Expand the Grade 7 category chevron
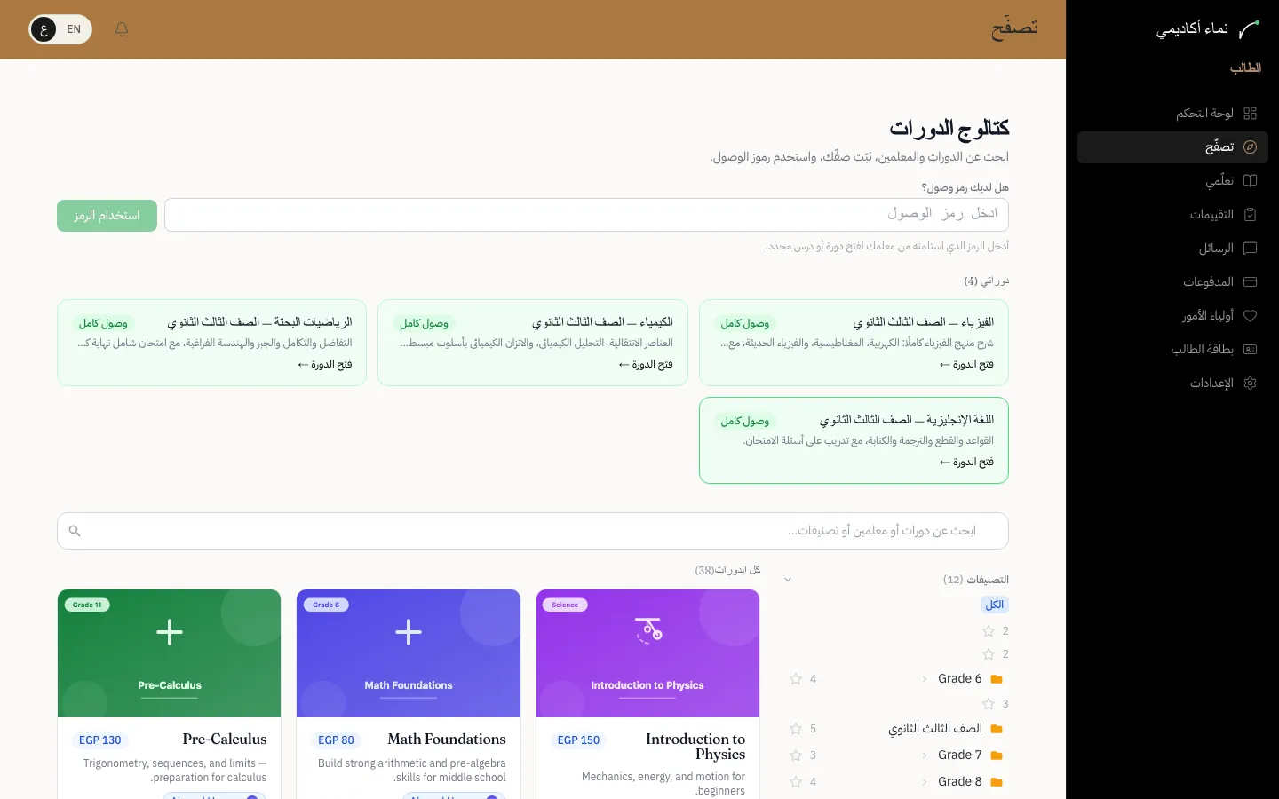1279x799 pixels. click(925, 755)
